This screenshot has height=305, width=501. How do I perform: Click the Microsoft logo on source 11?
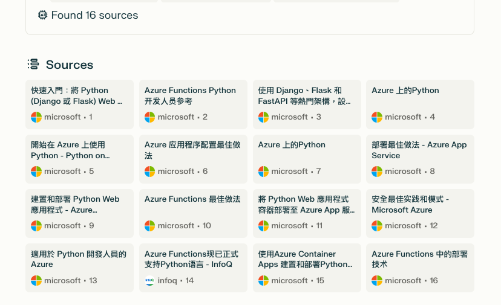click(263, 226)
